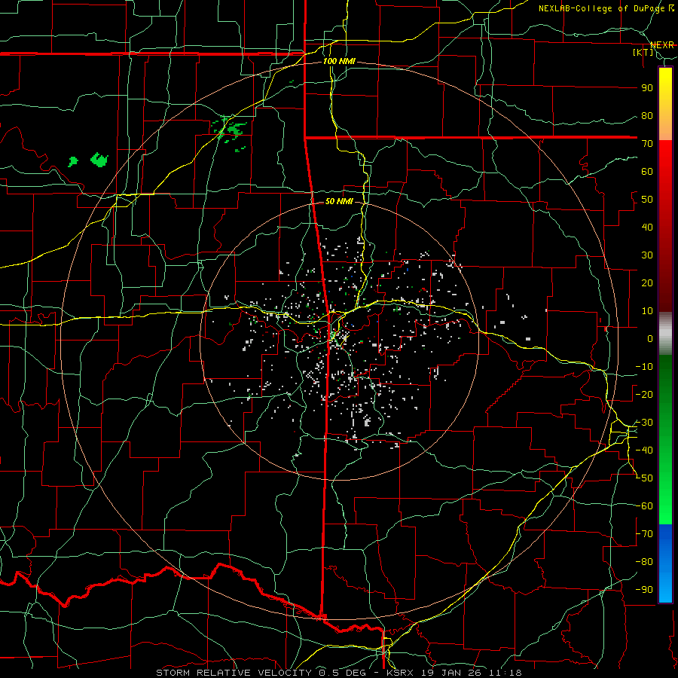Pick the gray near-zero color bar segment

pos(665,334)
